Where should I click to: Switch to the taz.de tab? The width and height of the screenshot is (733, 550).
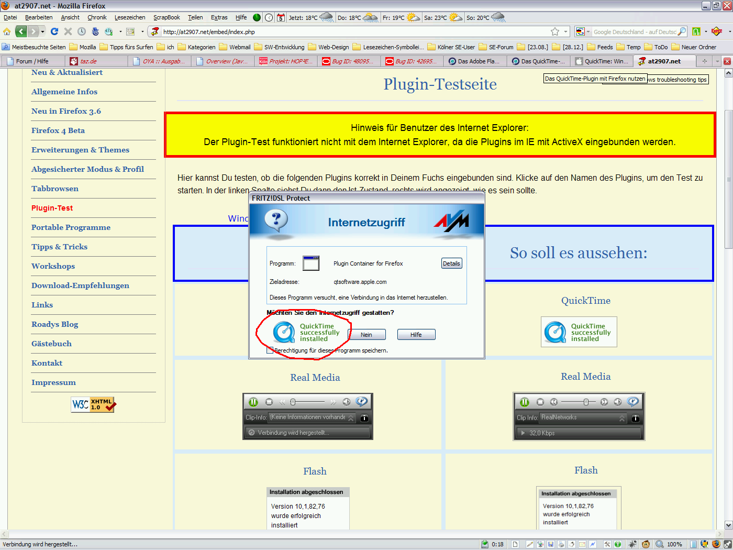pos(96,61)
